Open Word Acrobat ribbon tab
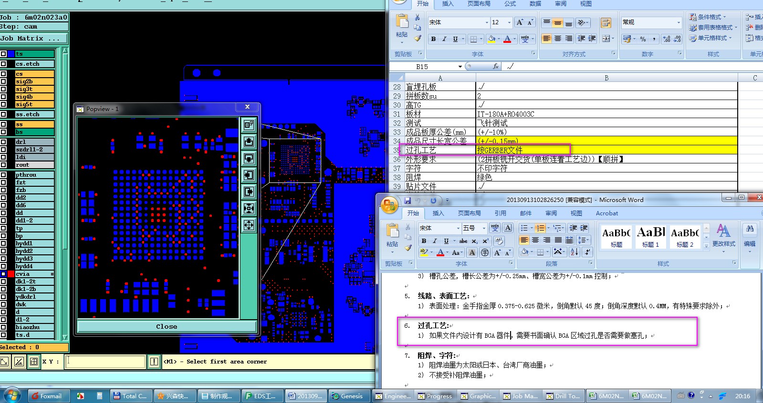Image resolution: width=763 pixels, height=403 pixels. click(606, 213)
